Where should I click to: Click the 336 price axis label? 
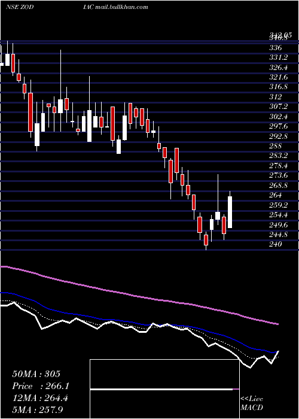pos(276,48)
